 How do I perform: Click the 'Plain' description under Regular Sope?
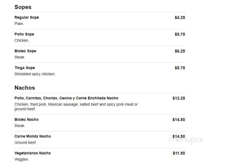(x=19, y=24)
